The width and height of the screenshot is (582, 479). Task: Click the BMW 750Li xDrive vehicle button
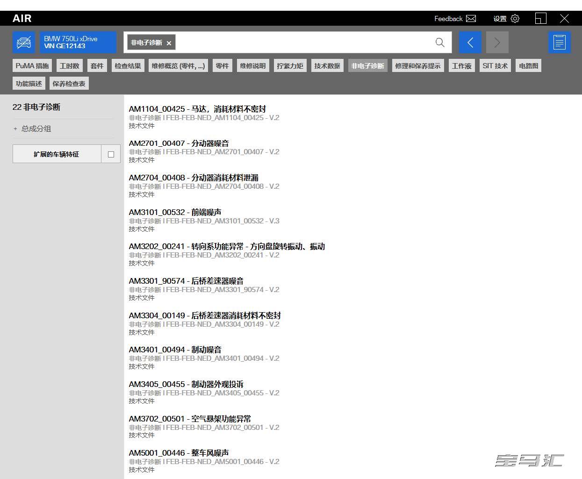(78, 43)
